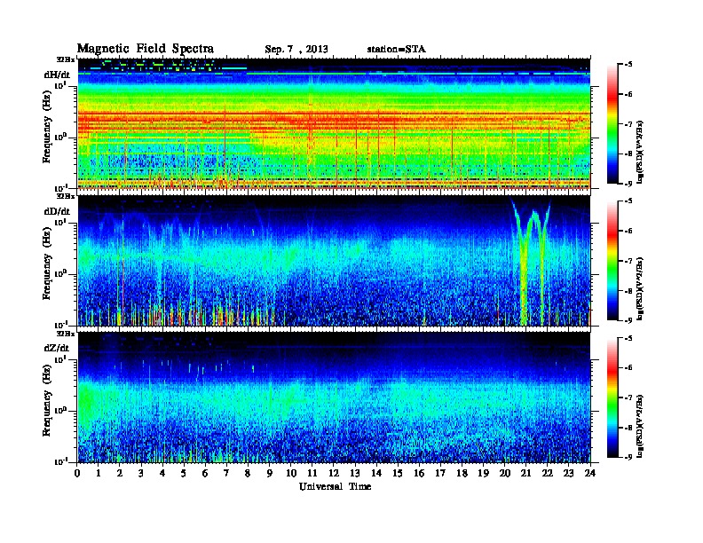The height and width of the screenshot is (543, 703).
Task: Click hour '23' on the time axis
Action: coord(568,473)
